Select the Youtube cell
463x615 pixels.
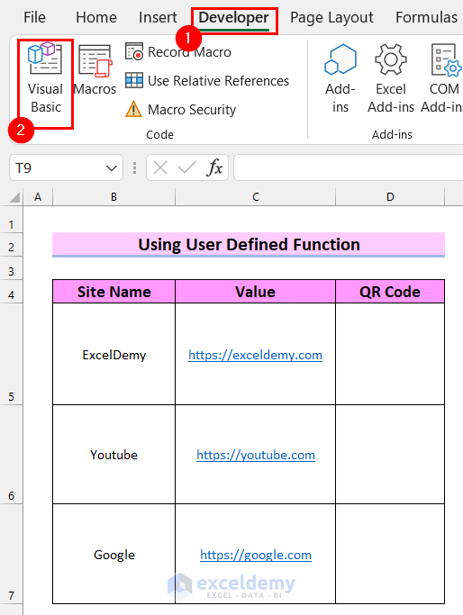pyautogui.click(x=113, y=455)
